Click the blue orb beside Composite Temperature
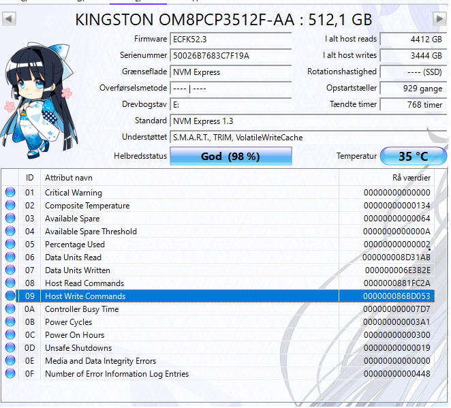The height and width of the screenshot is (408, 451). 10,206
